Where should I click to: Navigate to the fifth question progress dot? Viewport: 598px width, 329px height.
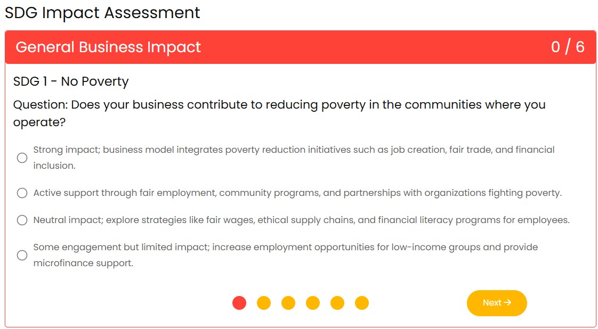(337, 303)
